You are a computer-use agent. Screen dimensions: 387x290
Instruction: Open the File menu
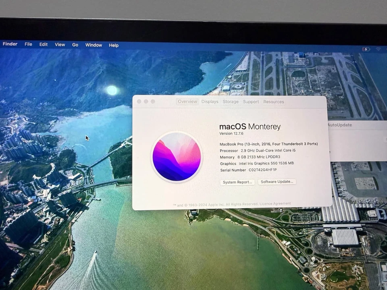28,44
